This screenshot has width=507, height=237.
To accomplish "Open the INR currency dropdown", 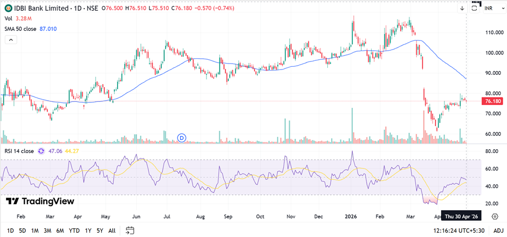I will 489,9.
